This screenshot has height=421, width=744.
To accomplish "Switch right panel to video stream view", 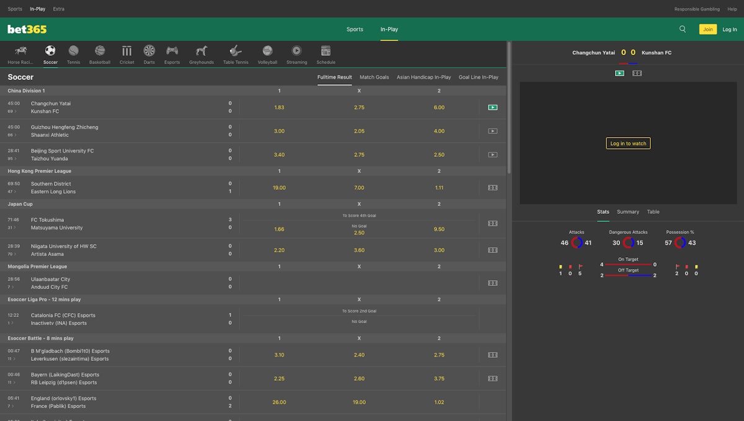I will tap(619, 73).
